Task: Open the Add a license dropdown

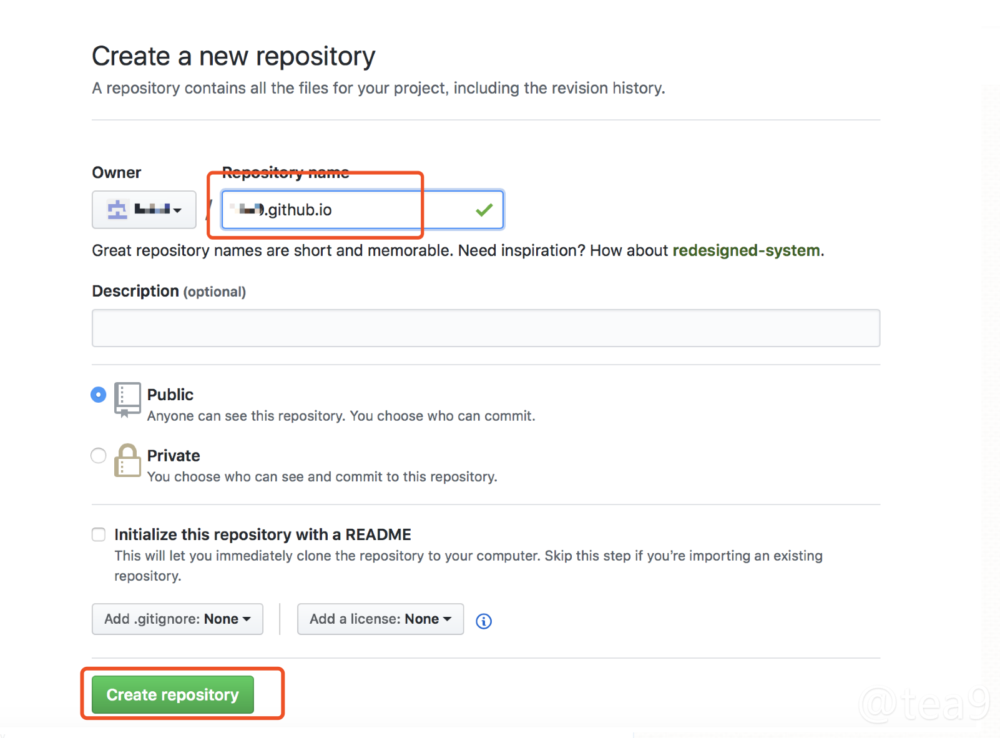Action: click(x=380, y=619)
